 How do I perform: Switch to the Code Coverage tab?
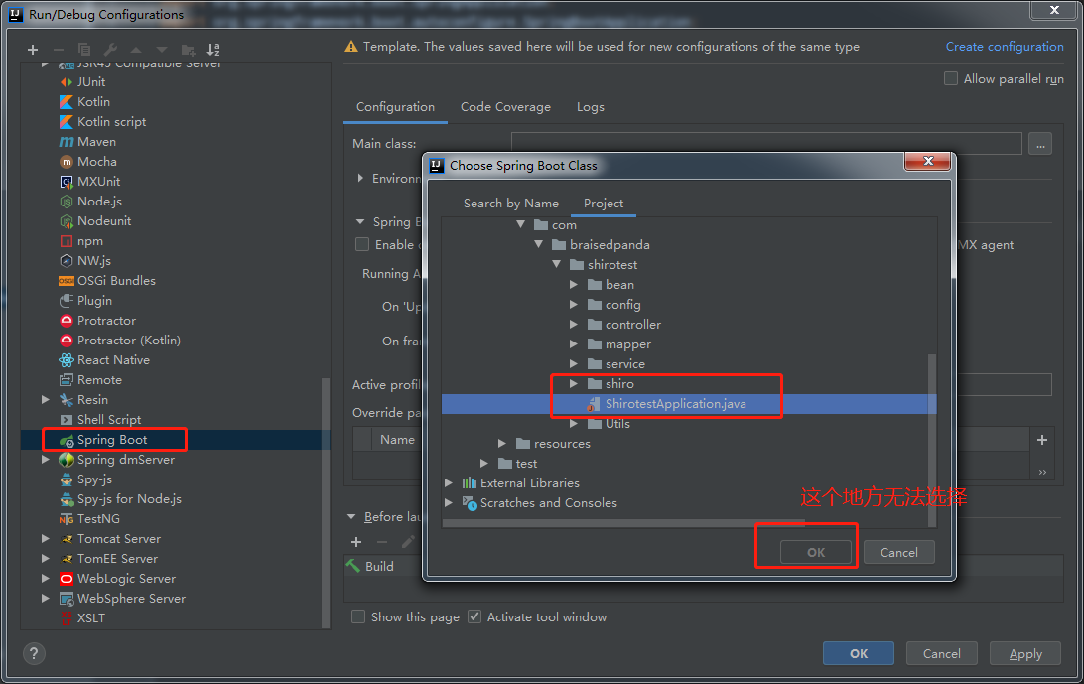pyautogui.click(x=507, y=106)
